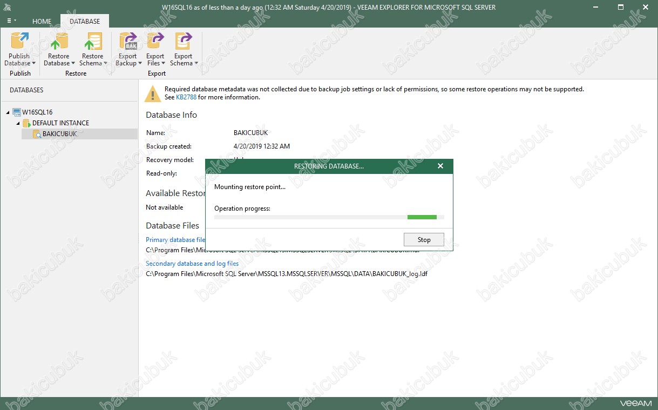
Task: Close the Restoring Database dialog
Action: tap(440, 166)
